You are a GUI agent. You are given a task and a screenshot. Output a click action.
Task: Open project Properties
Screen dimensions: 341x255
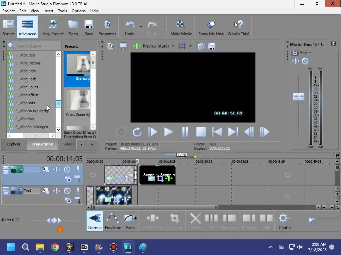[x=107, y=27]
